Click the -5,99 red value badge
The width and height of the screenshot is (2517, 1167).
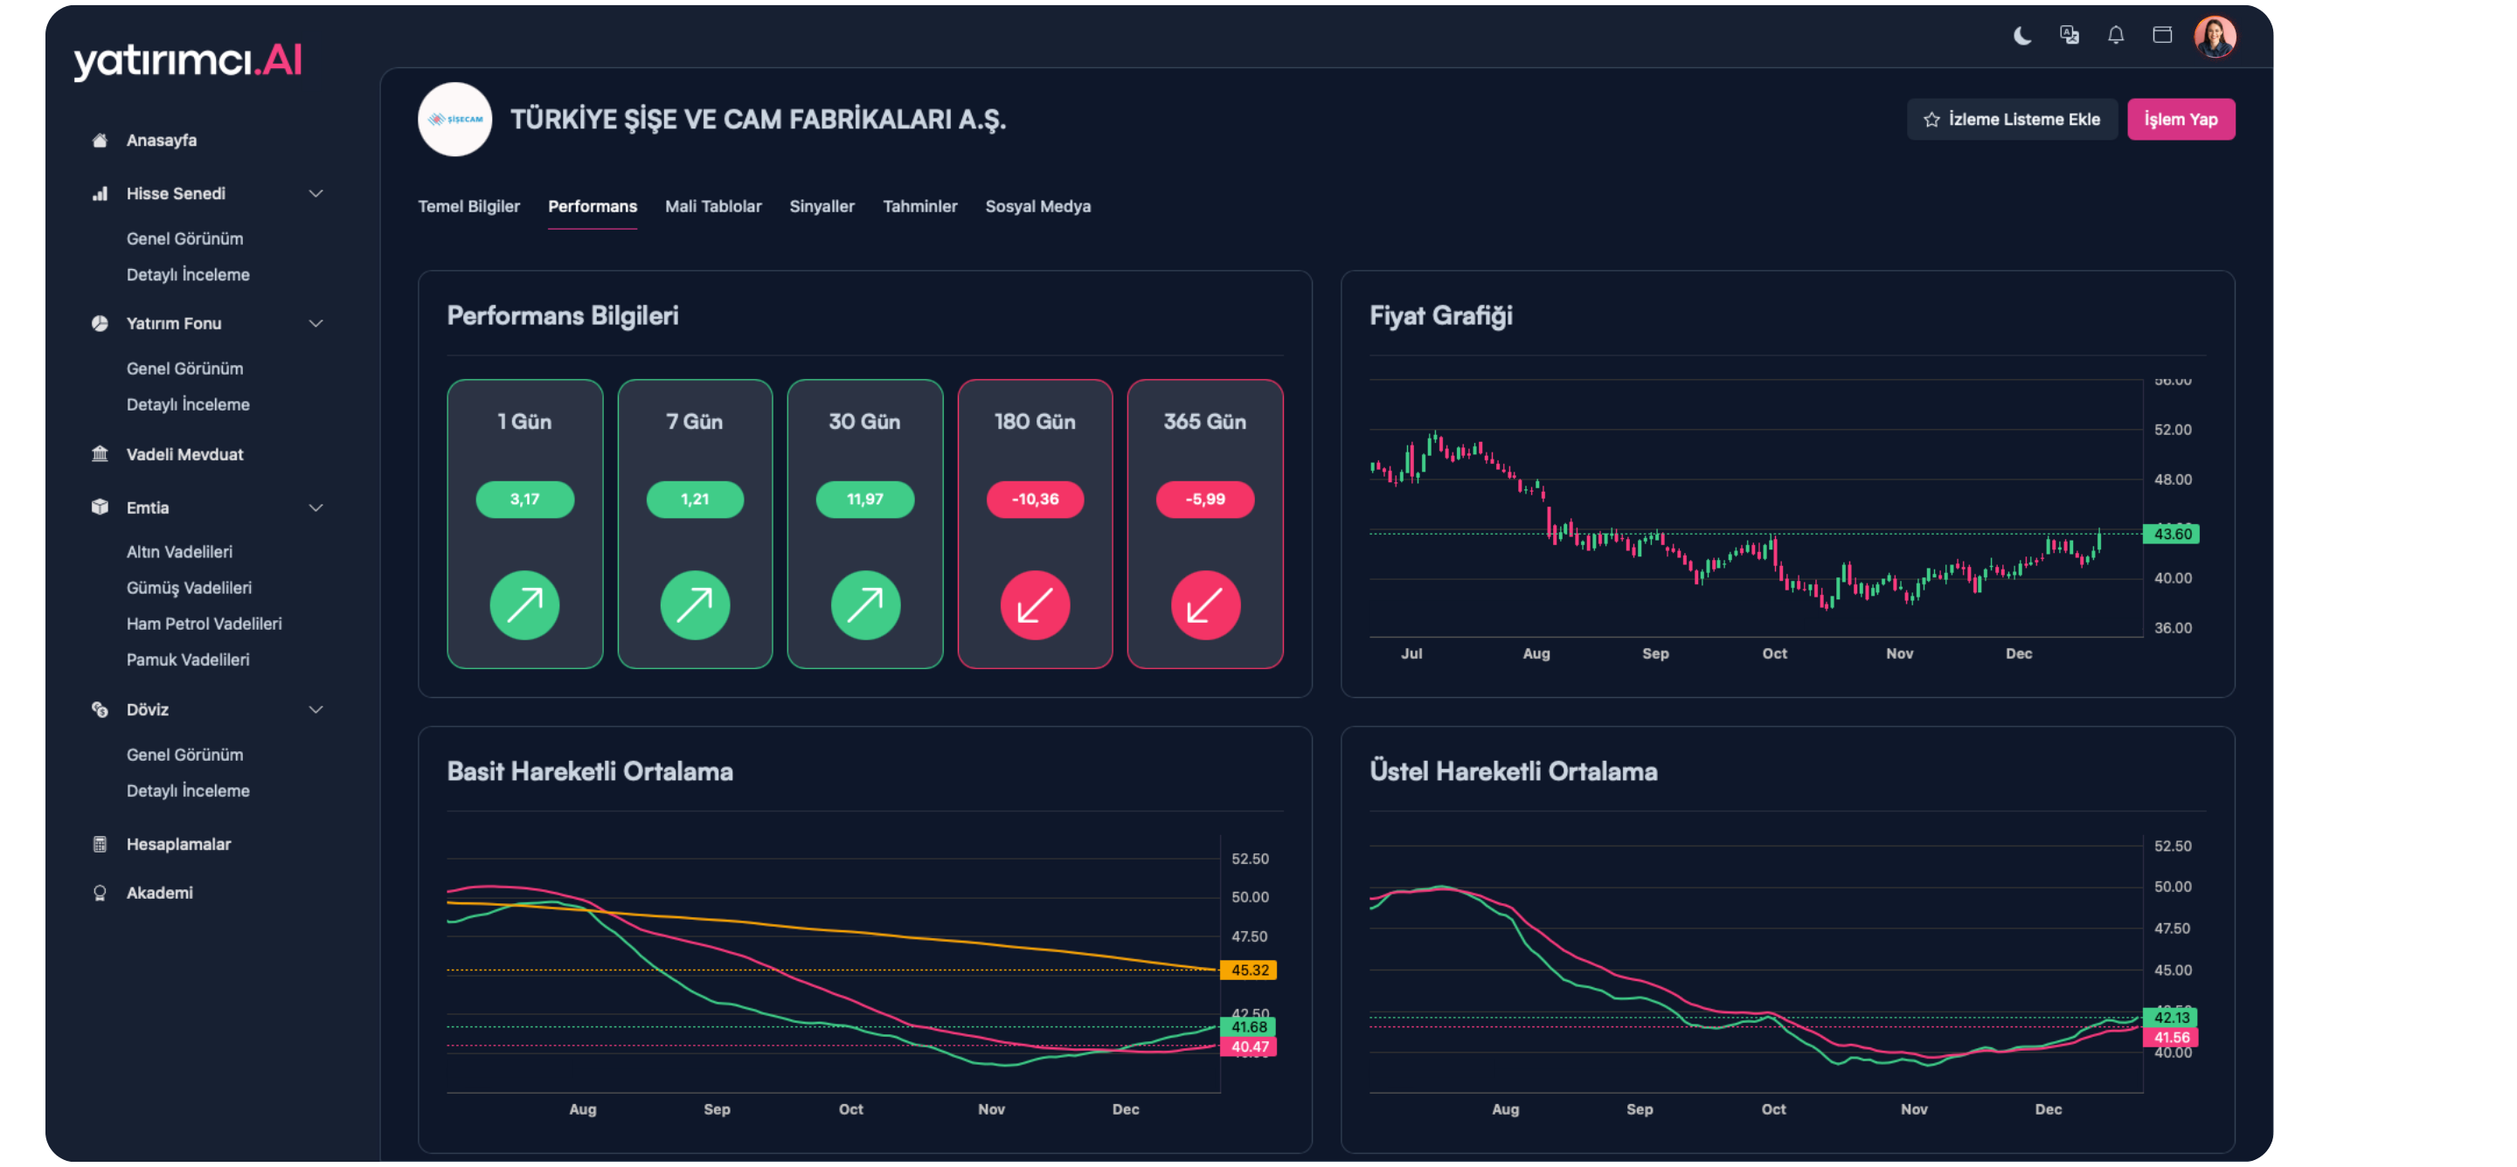pos(1205,499)
